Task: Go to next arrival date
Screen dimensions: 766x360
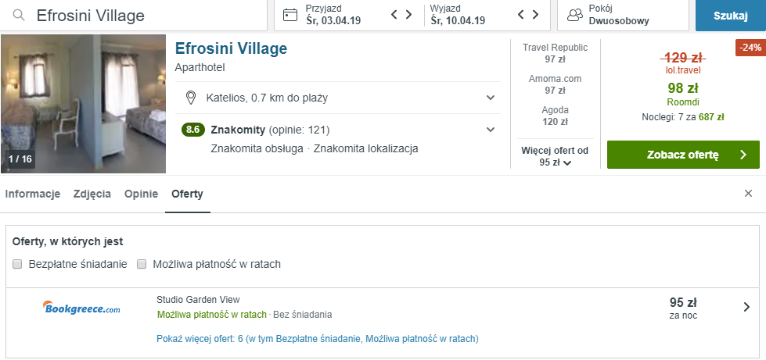Action: [x=408, y=15]
